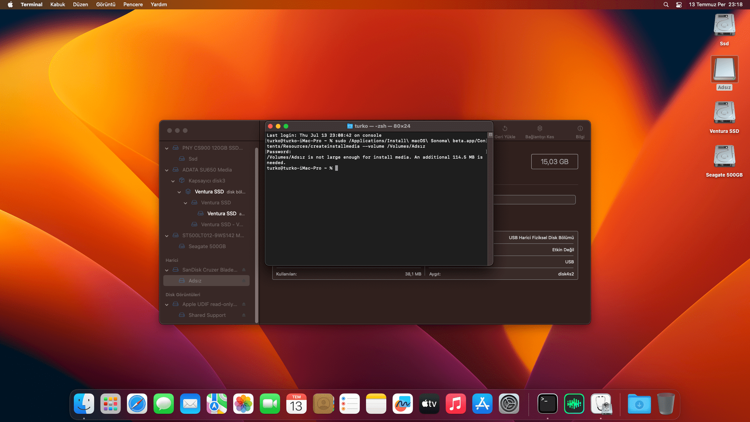Viewport: 750px width, 422px height.
Task: Select the Ssd volume in sidebar
Action: pyautogui.click(x=193, y=159)
